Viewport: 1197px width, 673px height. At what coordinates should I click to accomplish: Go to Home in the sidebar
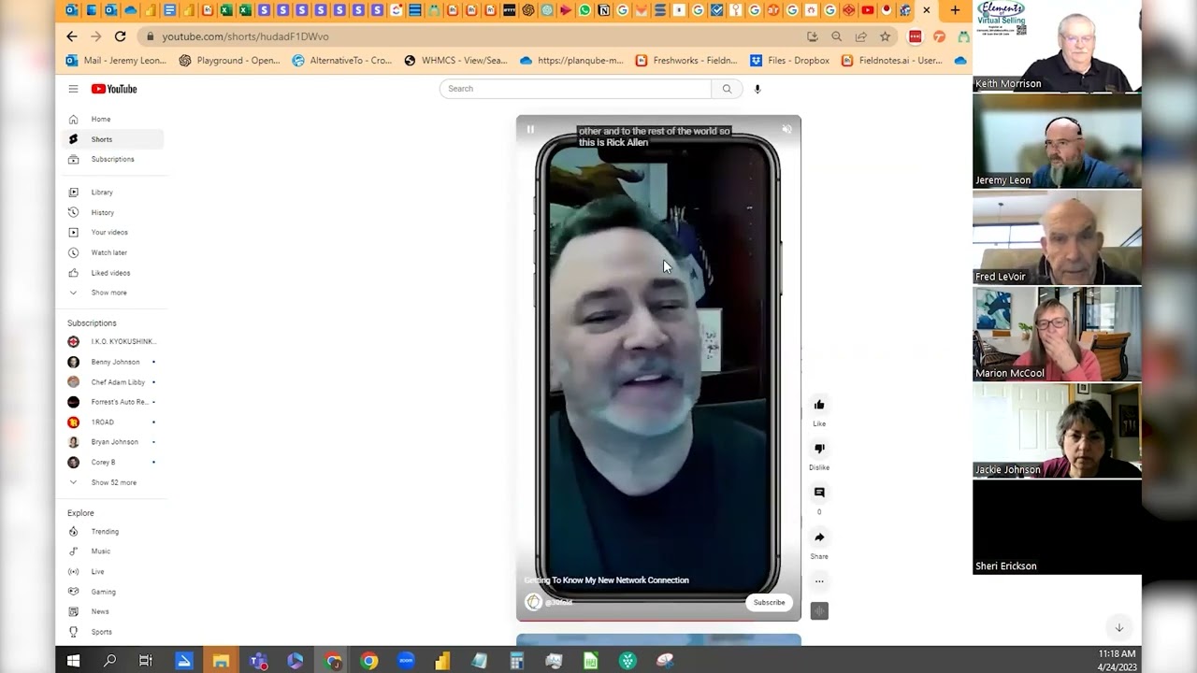click(113, 120)
